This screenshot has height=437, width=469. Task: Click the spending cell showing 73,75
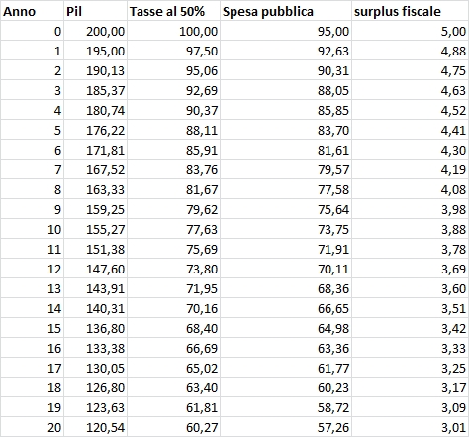286,229
